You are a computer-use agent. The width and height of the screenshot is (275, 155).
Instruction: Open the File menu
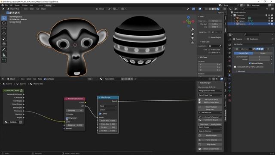point(6,5)
